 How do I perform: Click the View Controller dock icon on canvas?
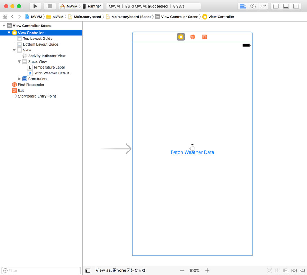pos(181,37)
